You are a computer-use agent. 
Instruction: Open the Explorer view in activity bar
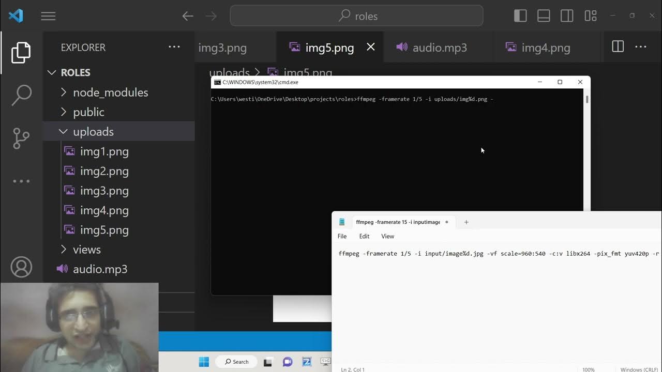tap(21, 53)
